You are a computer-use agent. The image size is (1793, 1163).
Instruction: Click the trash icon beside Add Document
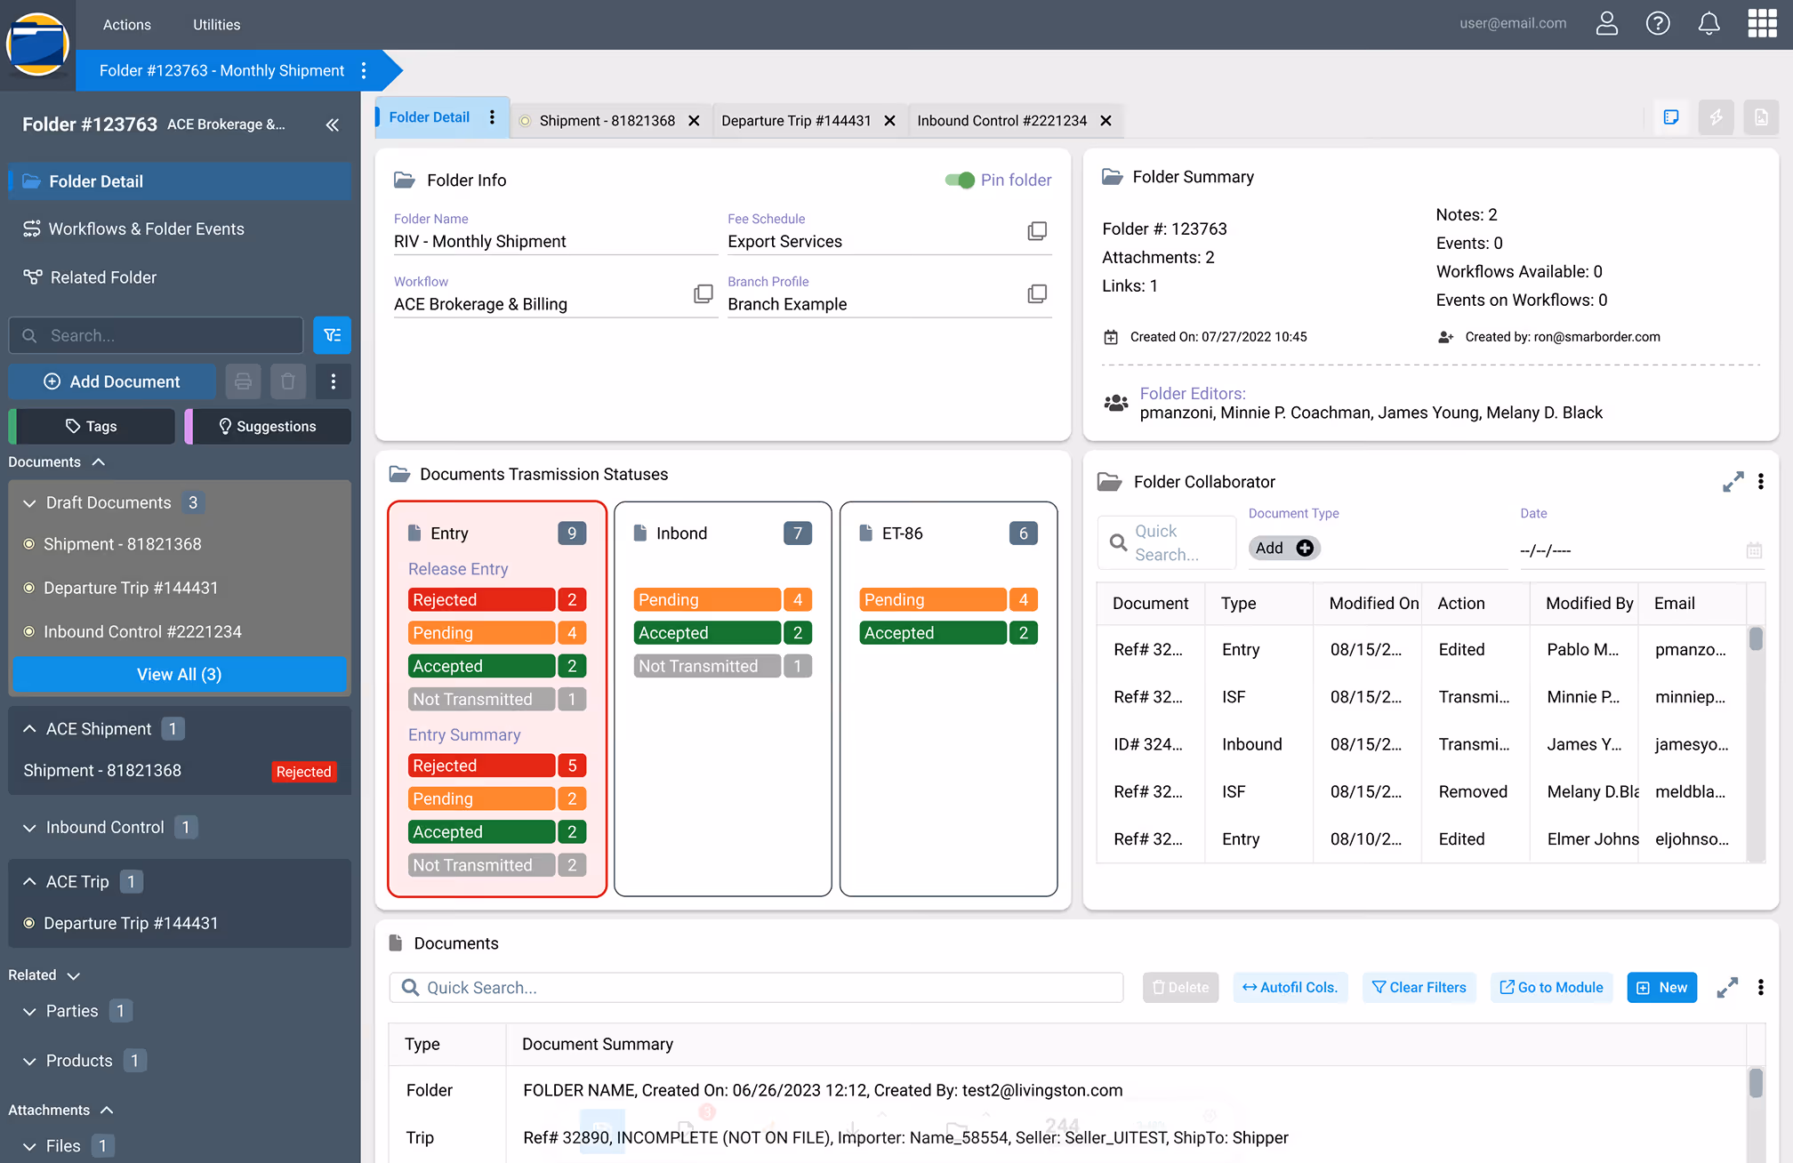pyautogui.click(x=288, y=381)
